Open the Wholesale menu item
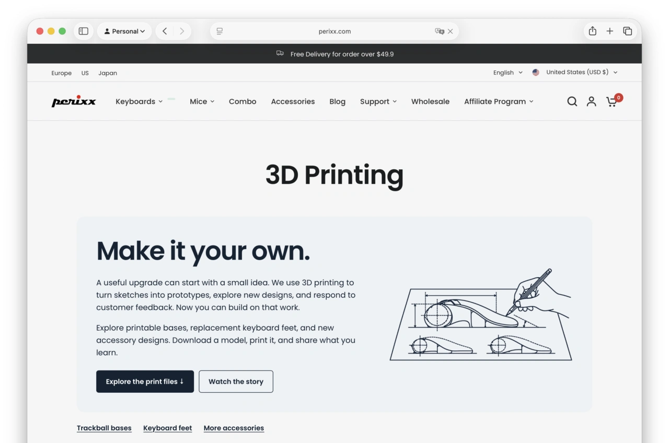This screenshot has width=669, height=443. pos(430,101)
